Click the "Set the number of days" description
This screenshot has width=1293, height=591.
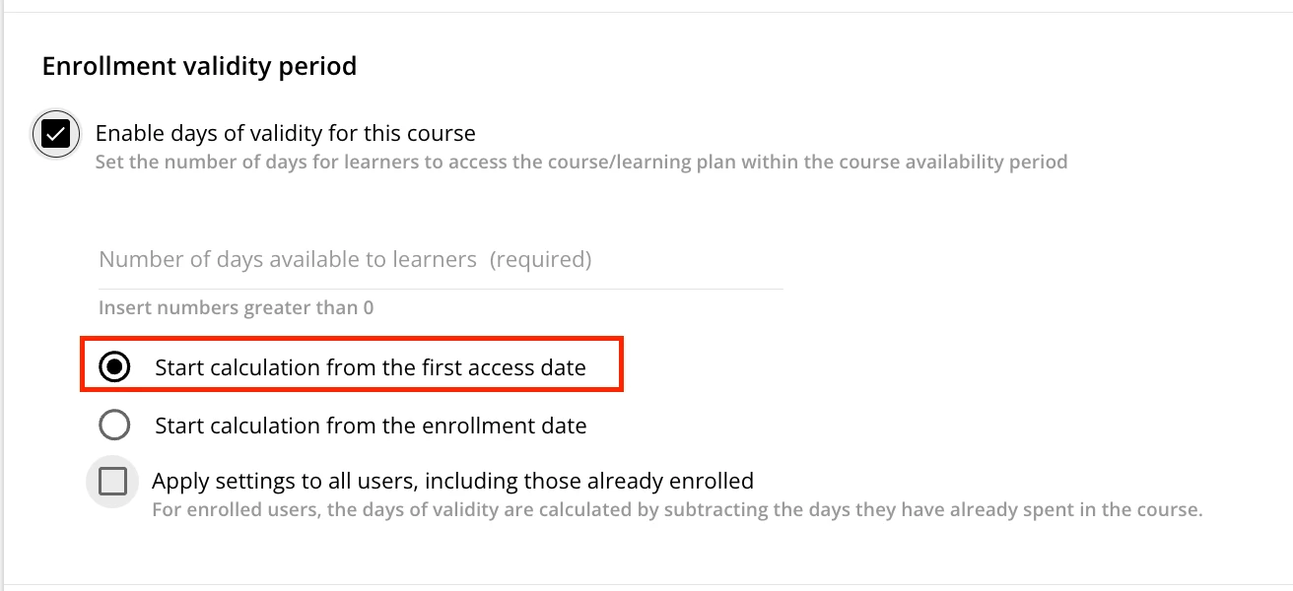580,162
